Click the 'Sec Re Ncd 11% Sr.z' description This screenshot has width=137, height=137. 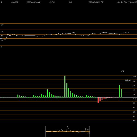pos(126,2)
